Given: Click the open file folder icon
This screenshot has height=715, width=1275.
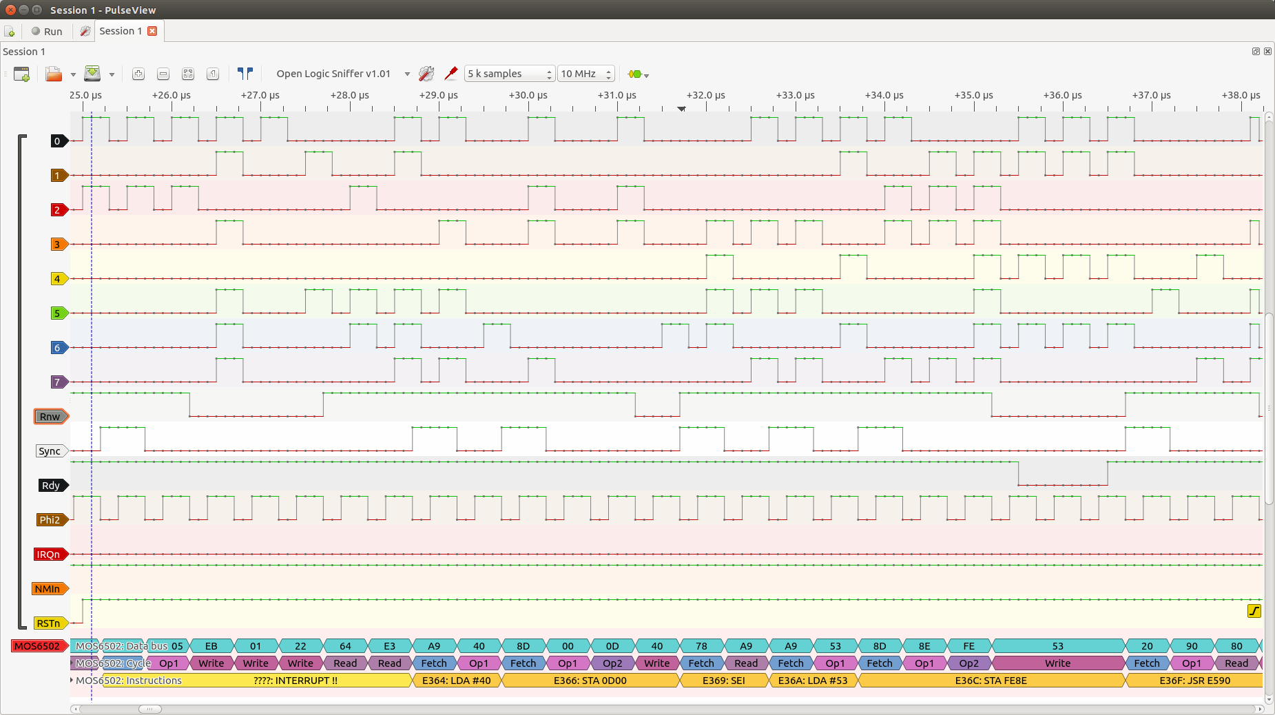Looking at the screenshot, I should click(x=54, y=74).
